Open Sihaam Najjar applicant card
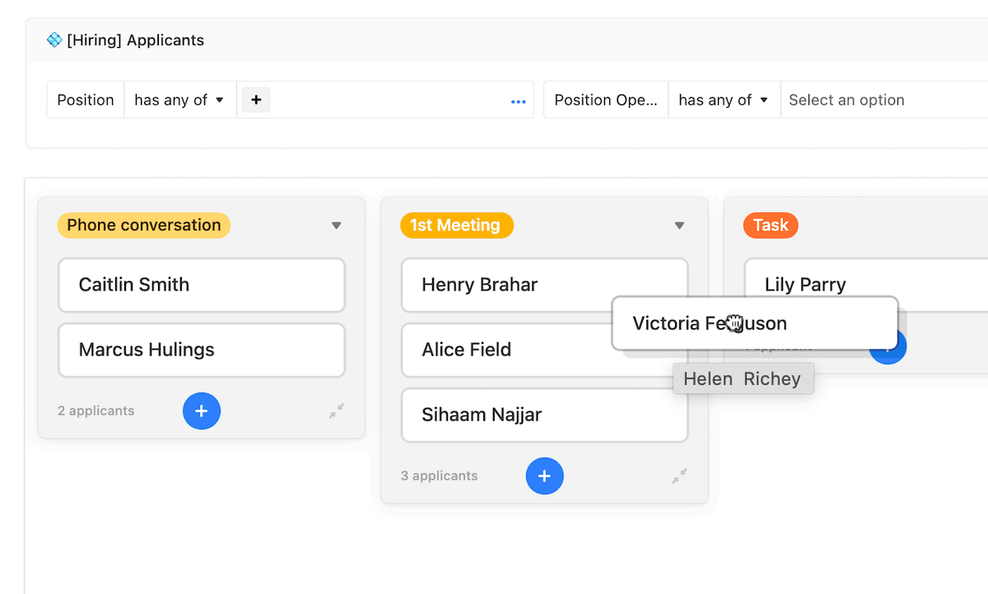The image size is (988, 594). (x=544, y=415)
